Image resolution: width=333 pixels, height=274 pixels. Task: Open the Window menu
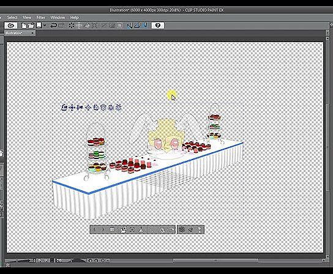click(58, 17)
